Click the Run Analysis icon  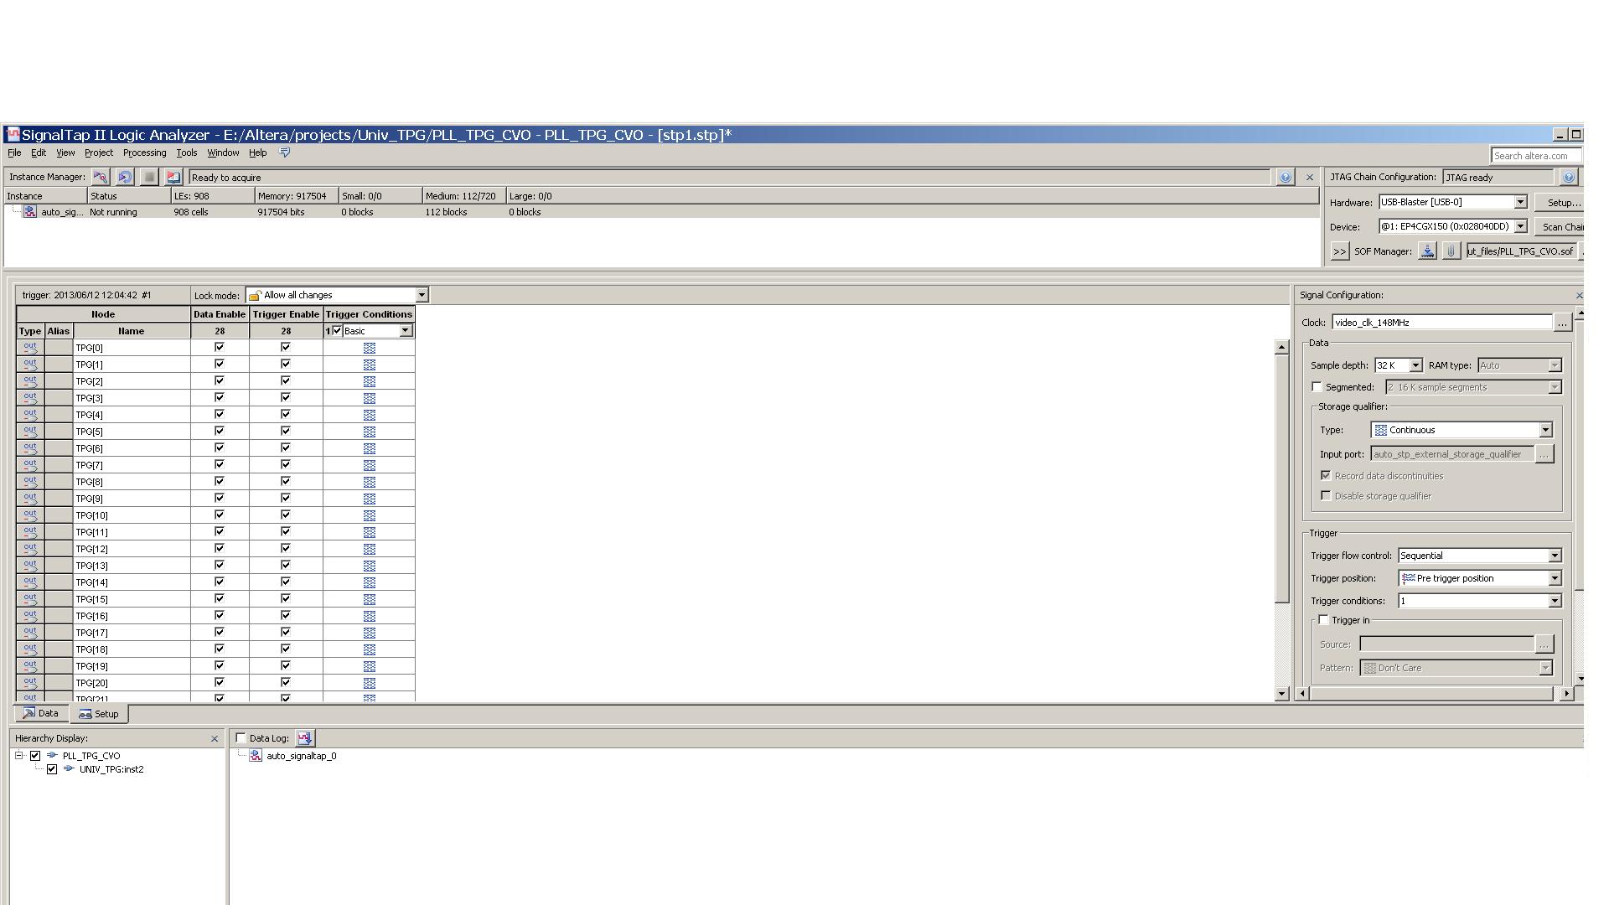point(101,177)
